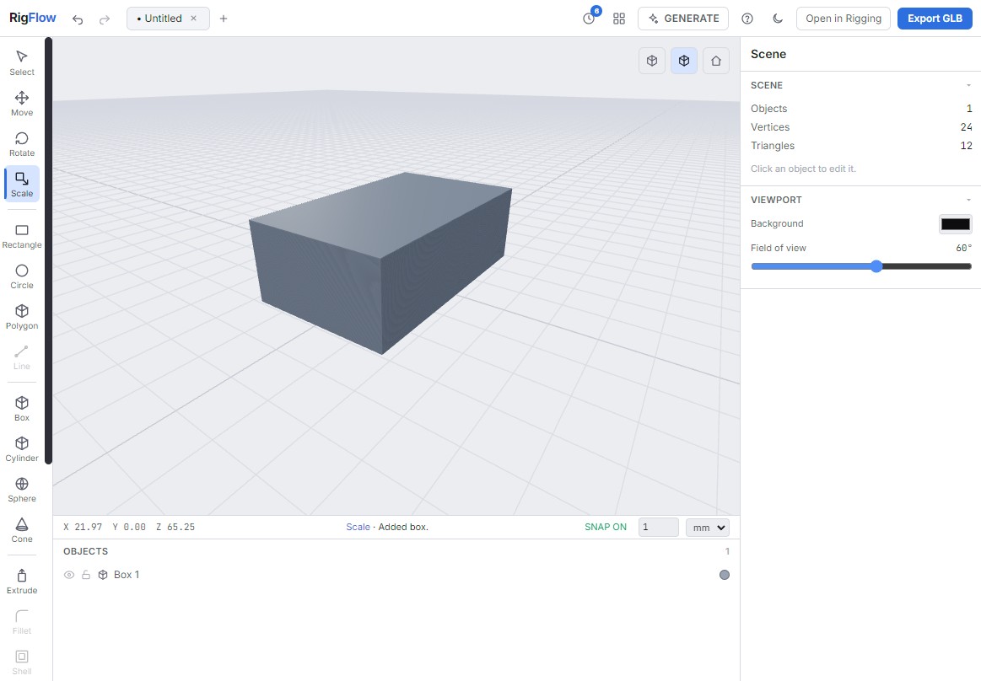
Task: Click the Box 1 object type icon
Action: pyautogui.click(x=103, y=575)
